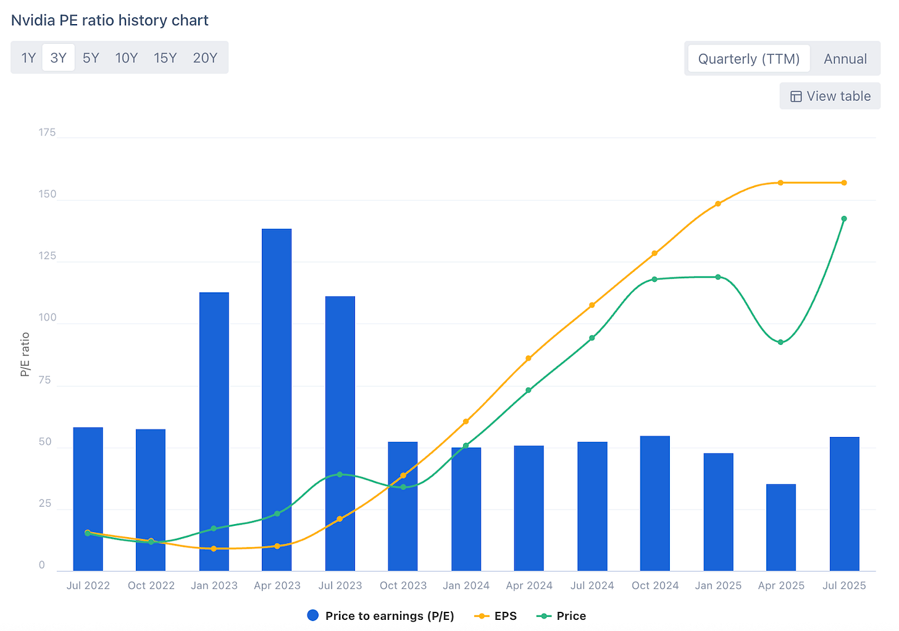Click the Oct 2023 P/E bar
Image resolution: width=899 pixels, height=631 pixels.
tap(403, 507)
